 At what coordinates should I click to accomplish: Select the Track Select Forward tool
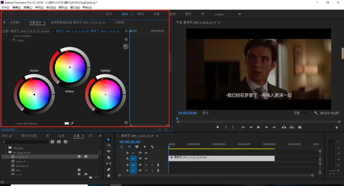coord(109,145)
